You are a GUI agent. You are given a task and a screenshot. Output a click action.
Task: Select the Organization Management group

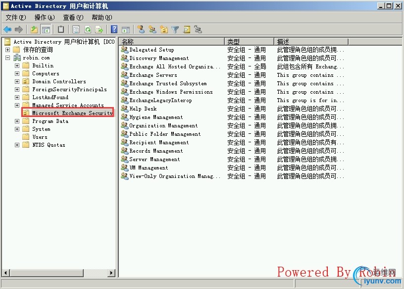point(163,125)
